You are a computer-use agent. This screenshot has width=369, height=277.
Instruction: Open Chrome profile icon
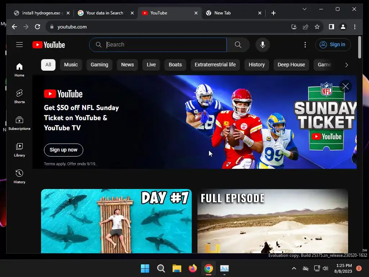[343, 27]
